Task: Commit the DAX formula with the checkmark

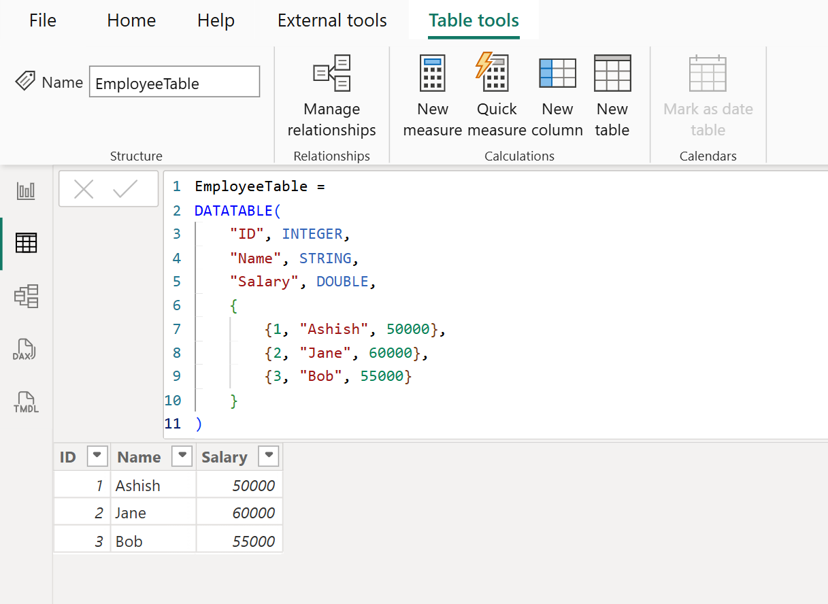Action: (x=123, y=190)
